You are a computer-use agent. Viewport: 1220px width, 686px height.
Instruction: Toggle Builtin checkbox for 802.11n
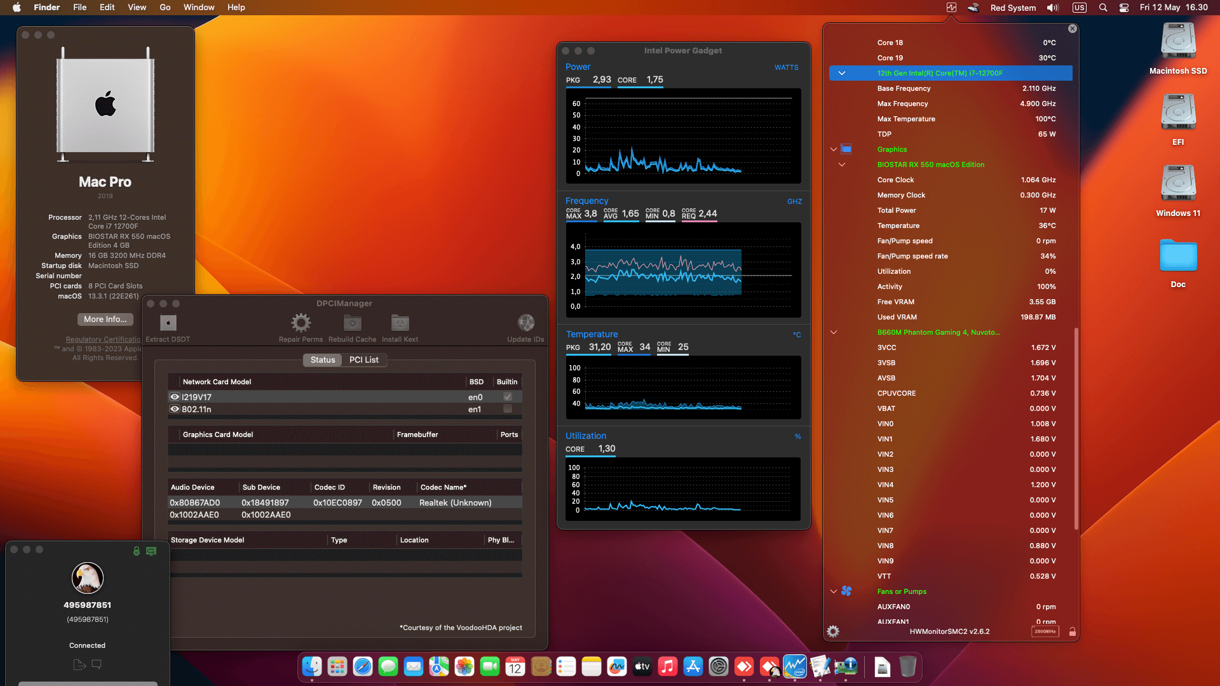tap(507, 409)
